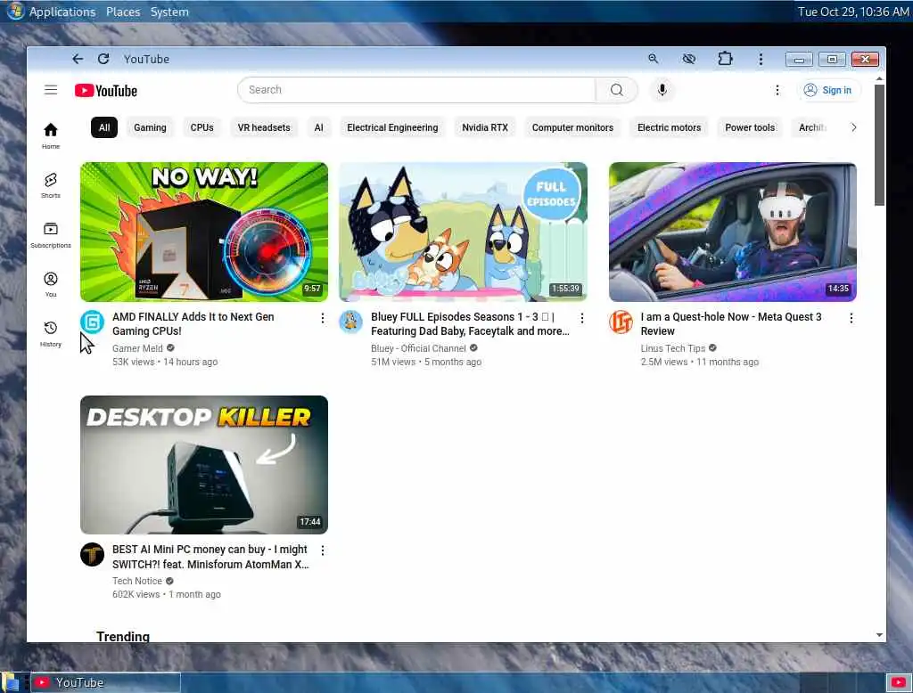Click the browser zoom magnifier icon
Viewport: 913px width, 693px height.
654,59
